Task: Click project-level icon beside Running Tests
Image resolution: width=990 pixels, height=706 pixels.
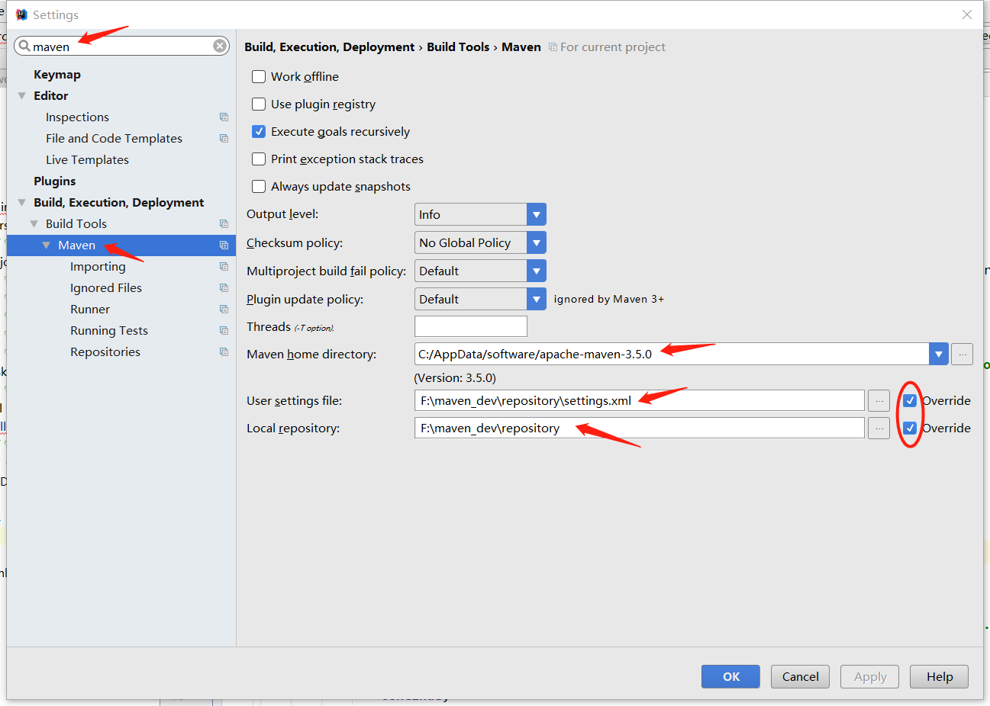Action: 224,330
